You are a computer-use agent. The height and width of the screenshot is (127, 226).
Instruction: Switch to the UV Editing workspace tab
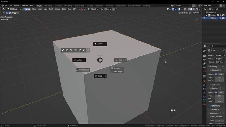(x=68, y=6)
